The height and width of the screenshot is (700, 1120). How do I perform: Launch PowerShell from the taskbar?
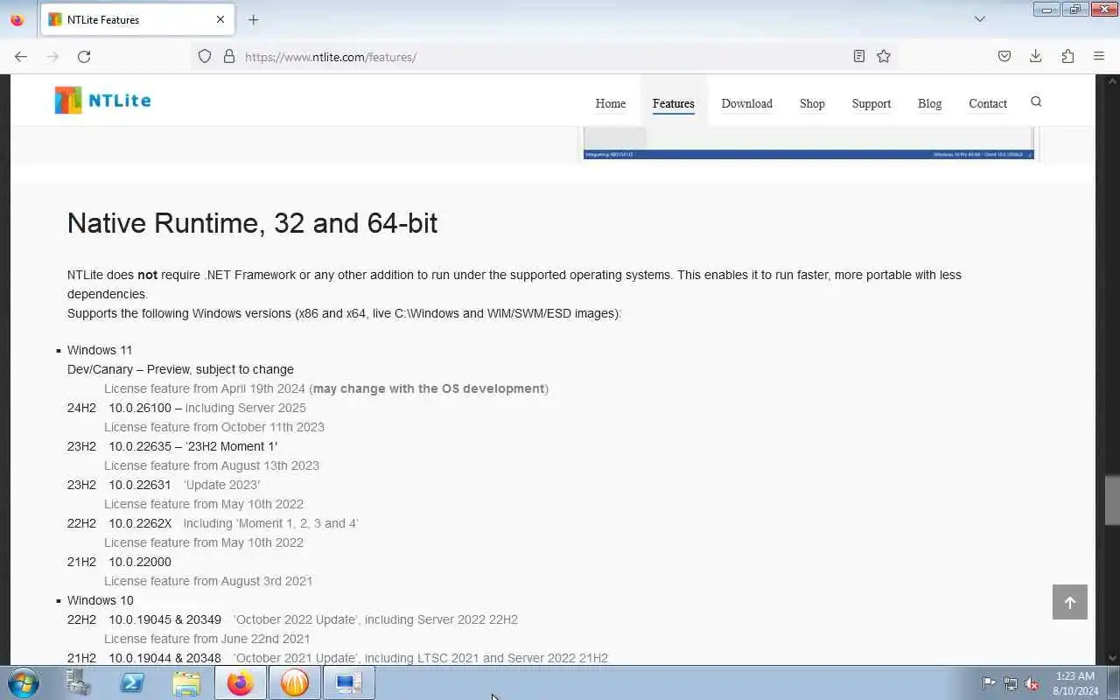point(132,682)
